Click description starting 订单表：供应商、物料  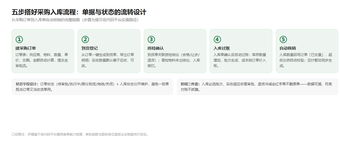pos(42,60)
